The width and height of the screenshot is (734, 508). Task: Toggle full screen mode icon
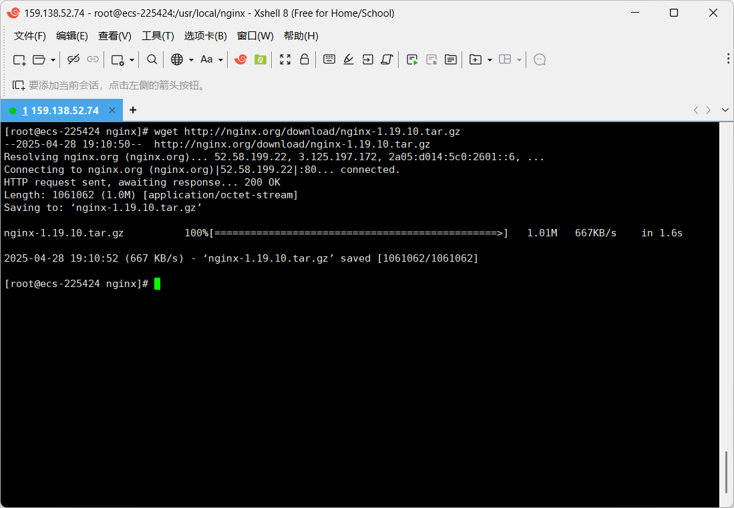285,59
